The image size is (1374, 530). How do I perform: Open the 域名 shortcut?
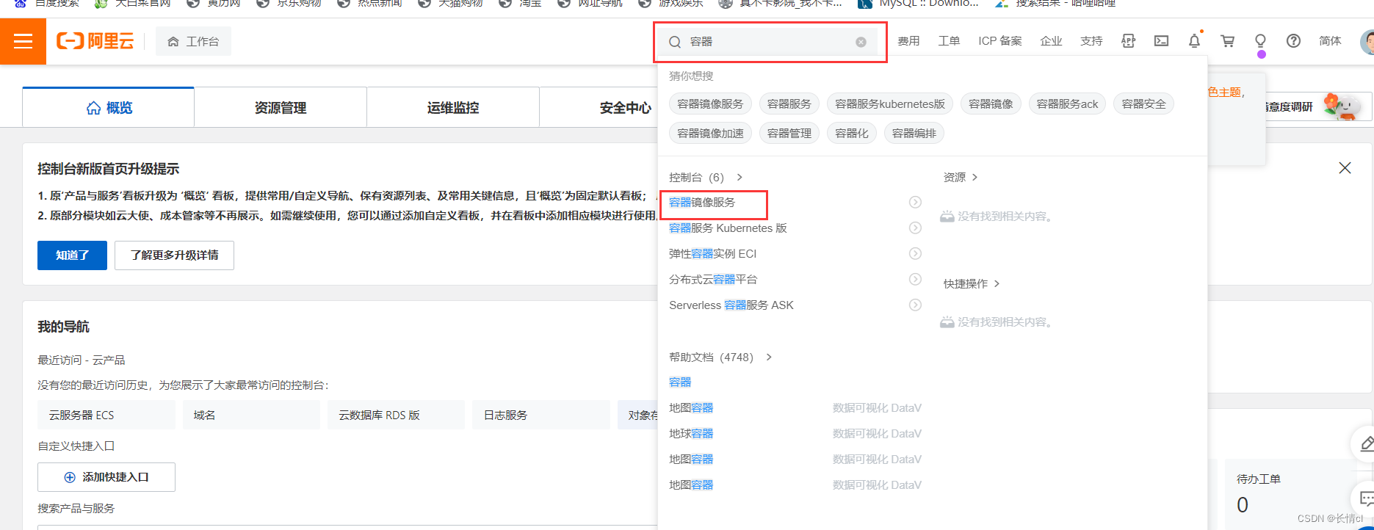[x=251, y=415]
